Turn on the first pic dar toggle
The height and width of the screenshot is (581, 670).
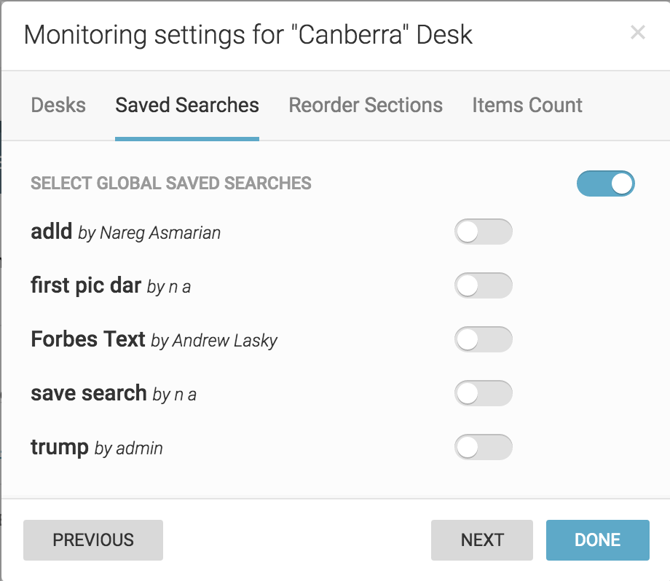(483, 286)
